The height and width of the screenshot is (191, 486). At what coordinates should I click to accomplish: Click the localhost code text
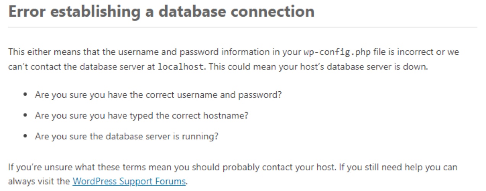(180, 66)
